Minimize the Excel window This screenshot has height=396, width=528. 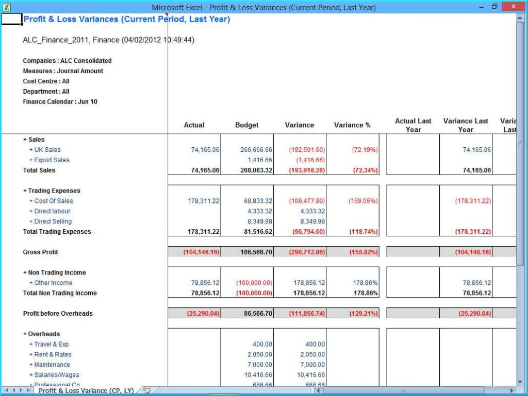tap(481, 7)
